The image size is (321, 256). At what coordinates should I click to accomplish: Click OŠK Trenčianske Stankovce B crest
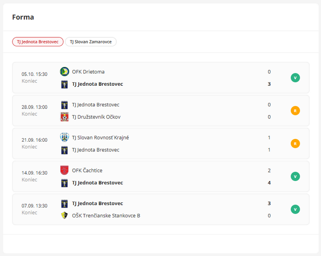(x=65, y=215)
